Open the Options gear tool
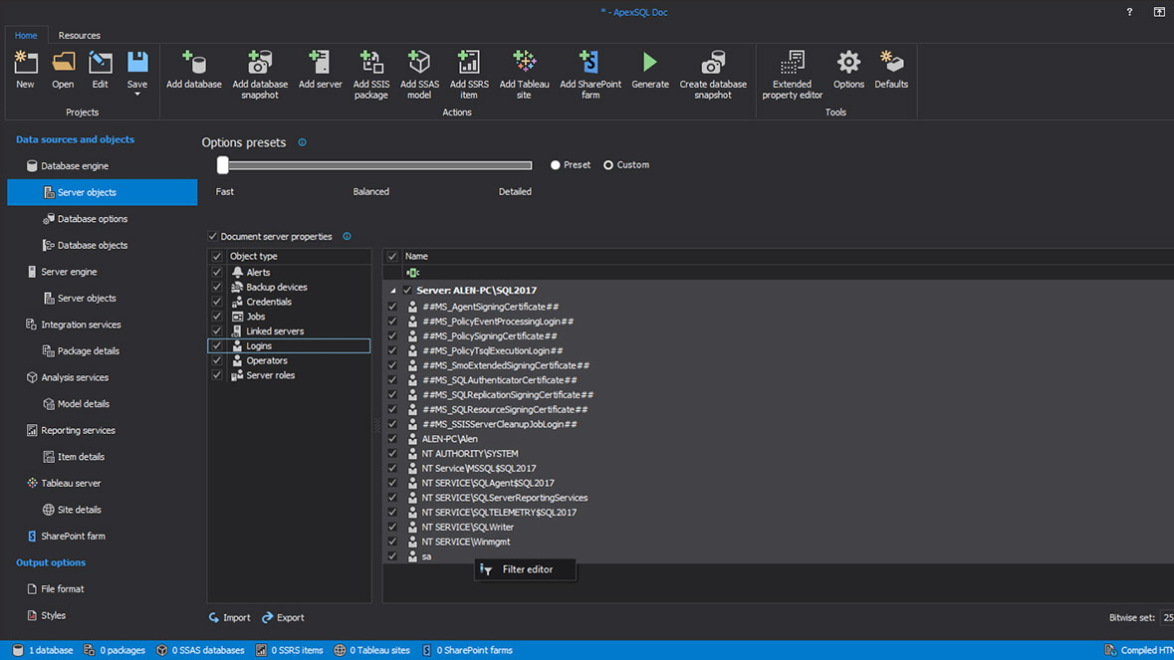The width and height of the screenshot is (1174, 660). 848,62
